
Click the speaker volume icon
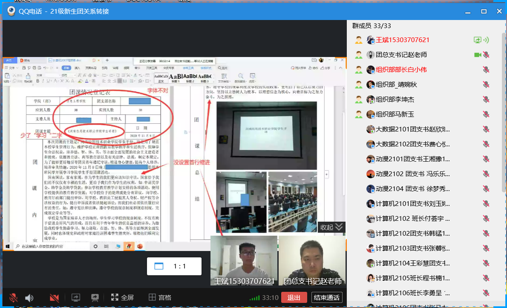(x=29, y=297)
